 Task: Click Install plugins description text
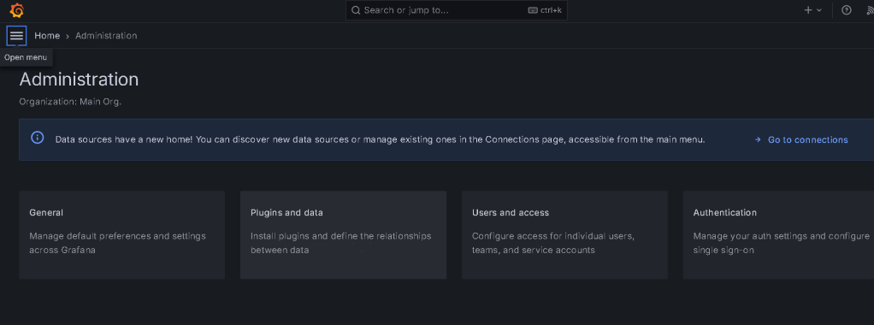pos(340,243)
